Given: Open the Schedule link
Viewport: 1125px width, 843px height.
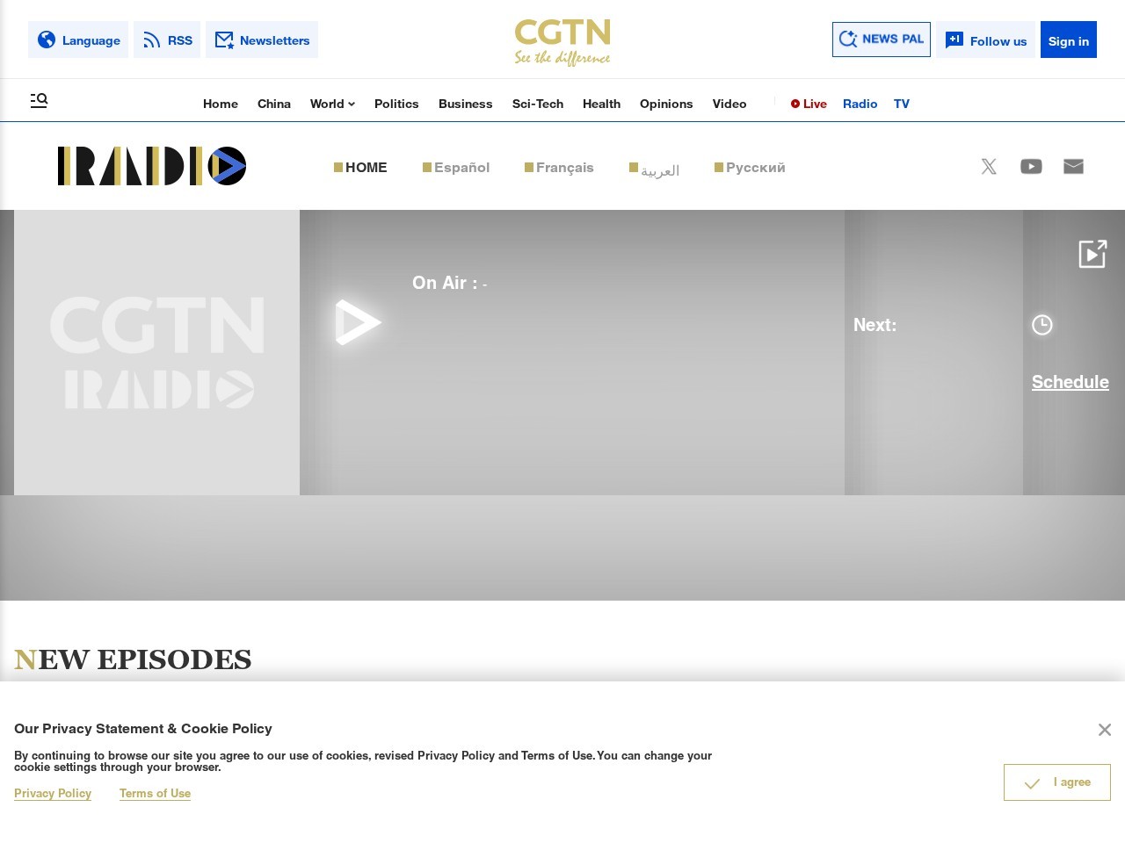Looking at the screenshot, I should click(x=1070, y=382).
